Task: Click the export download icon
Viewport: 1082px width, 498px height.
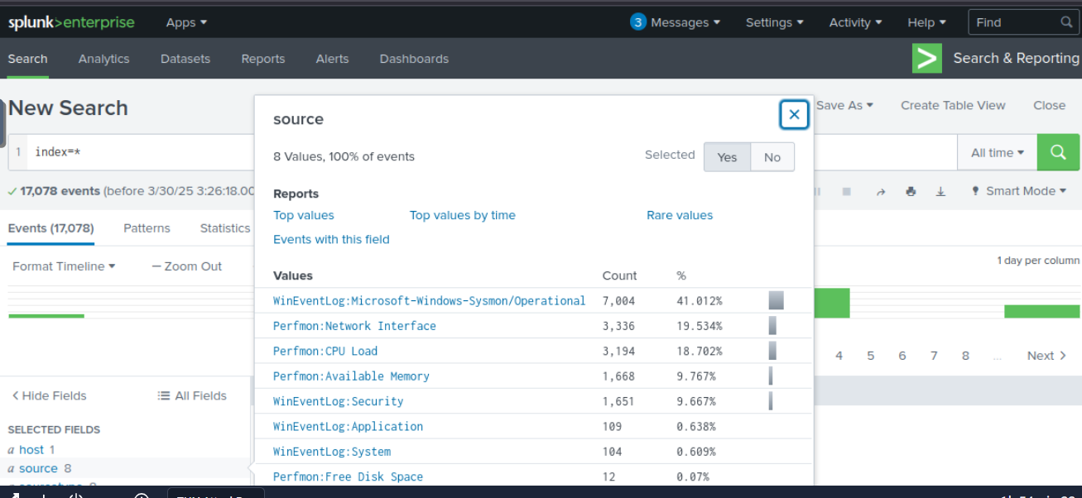Action: (940, 191)
